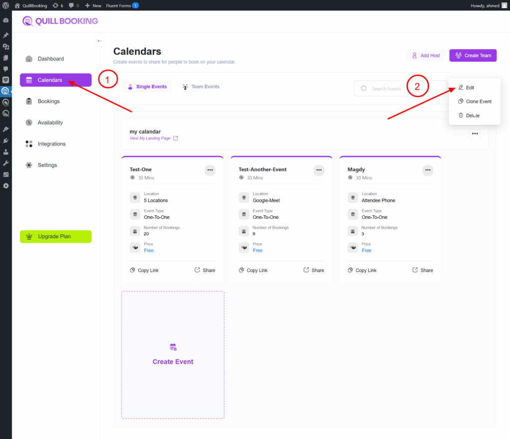
Task: Open the comments icon in admin bar
Action: (x=72, y=5)
